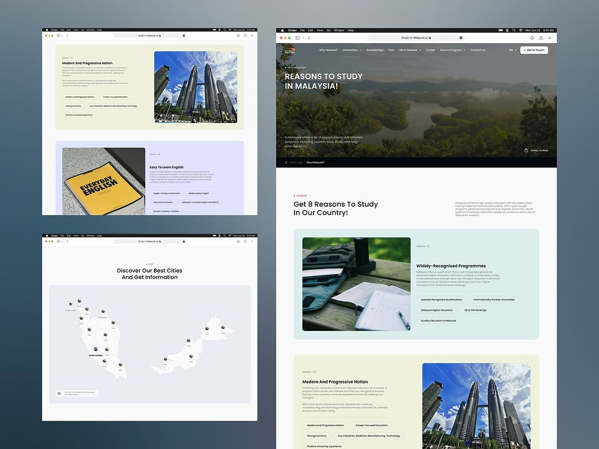
Task: Click downloads icon in top-left window toolbar
Action: tap(238, 35)
